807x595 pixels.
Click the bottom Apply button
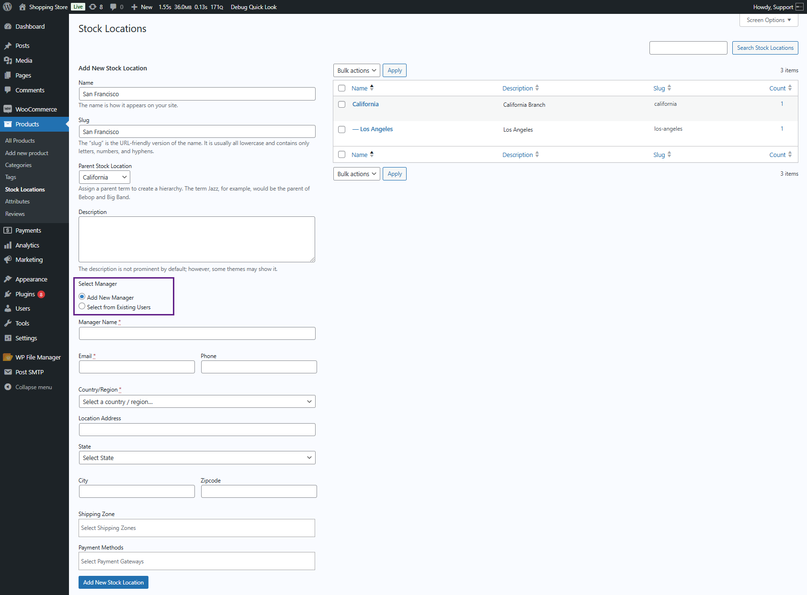395,174
